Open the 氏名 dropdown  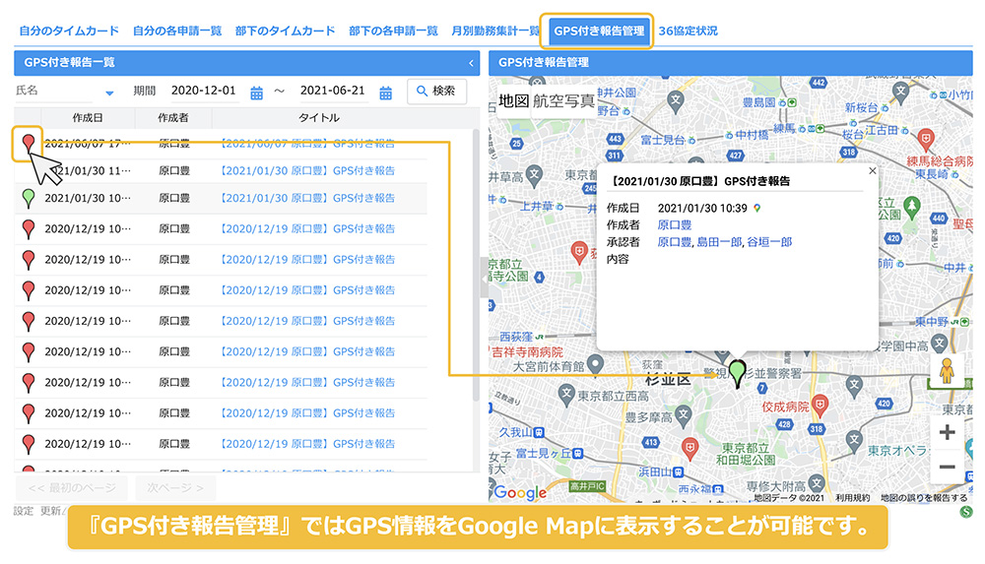[x=109, y=93]
